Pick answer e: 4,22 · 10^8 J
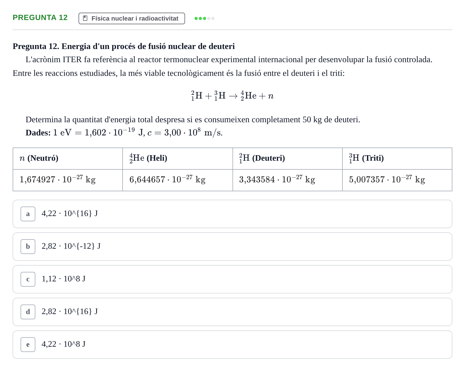Viewport: 465px width, 372px height. tap(232, 345)
